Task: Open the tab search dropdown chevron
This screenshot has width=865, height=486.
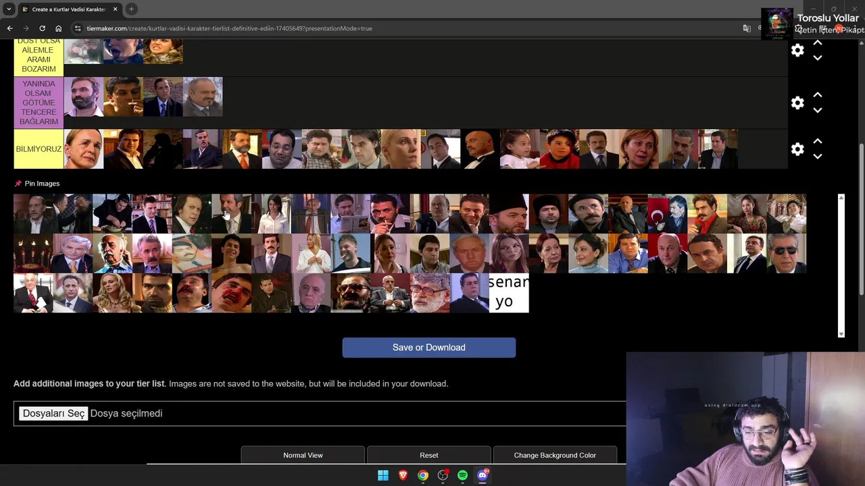Action: click(8, 9)
